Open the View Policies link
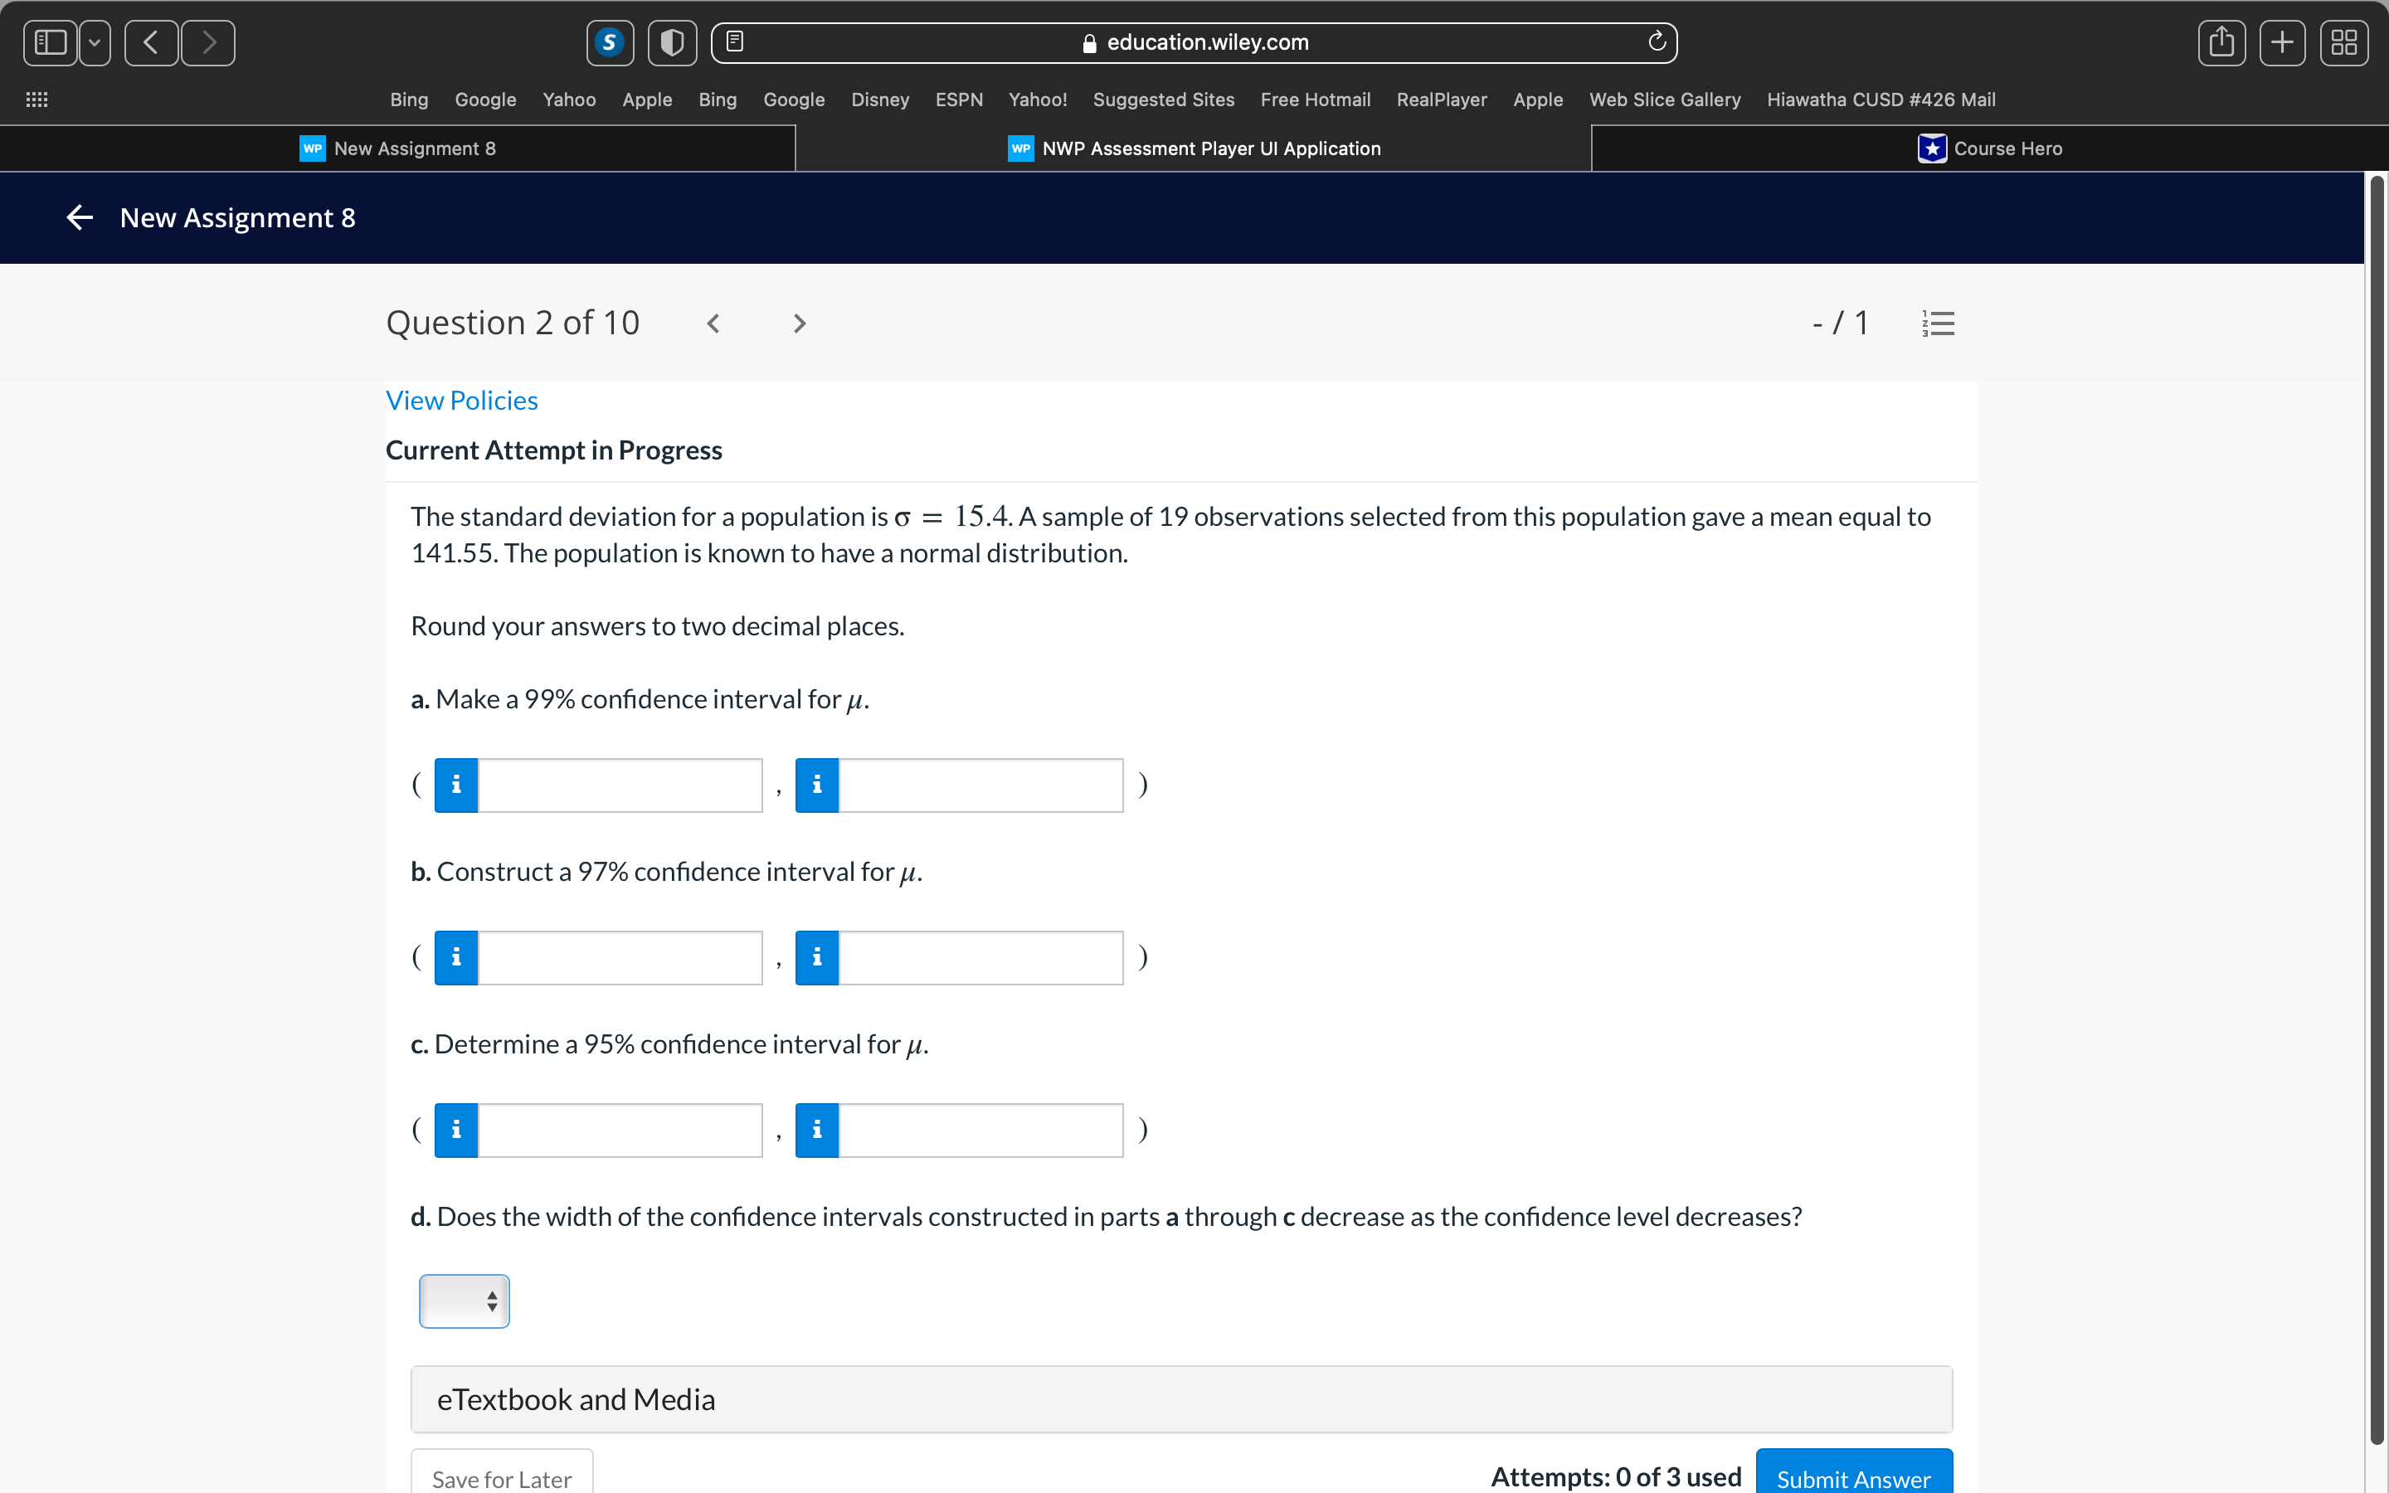This screenshot has height=1493, width=2389. [461, 400]
